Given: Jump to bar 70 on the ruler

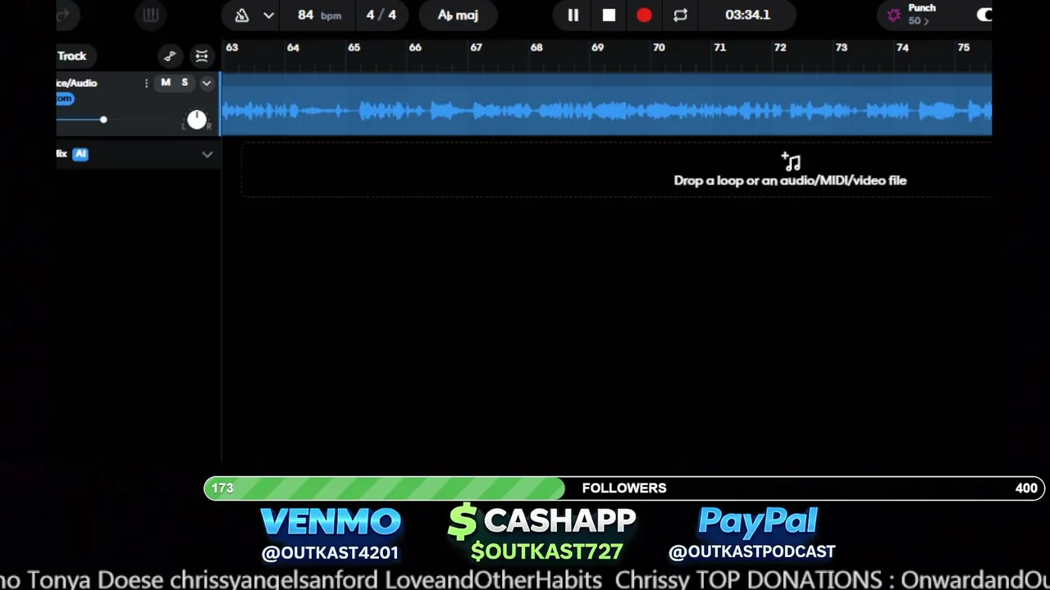Looking at the screenshot, I should point(659,48).
